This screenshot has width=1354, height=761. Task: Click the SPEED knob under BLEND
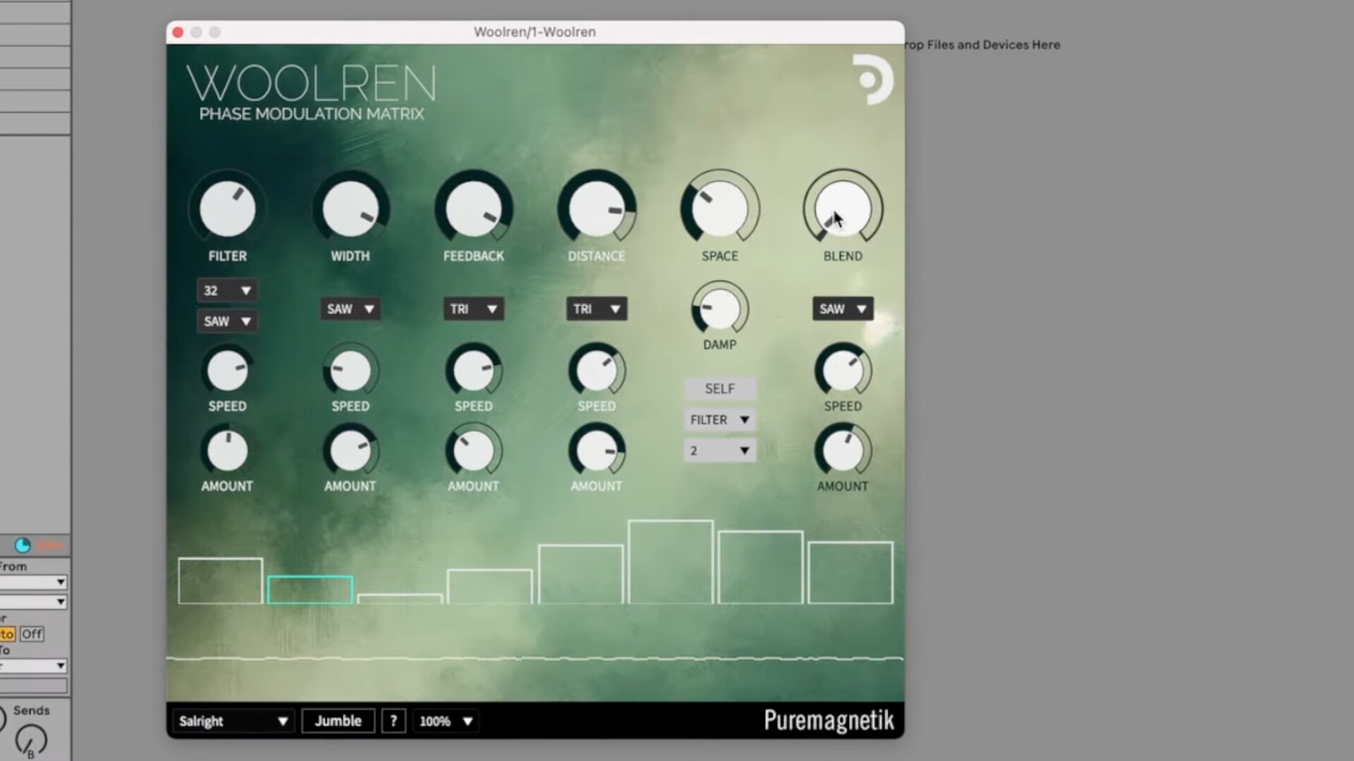[843, 371]
